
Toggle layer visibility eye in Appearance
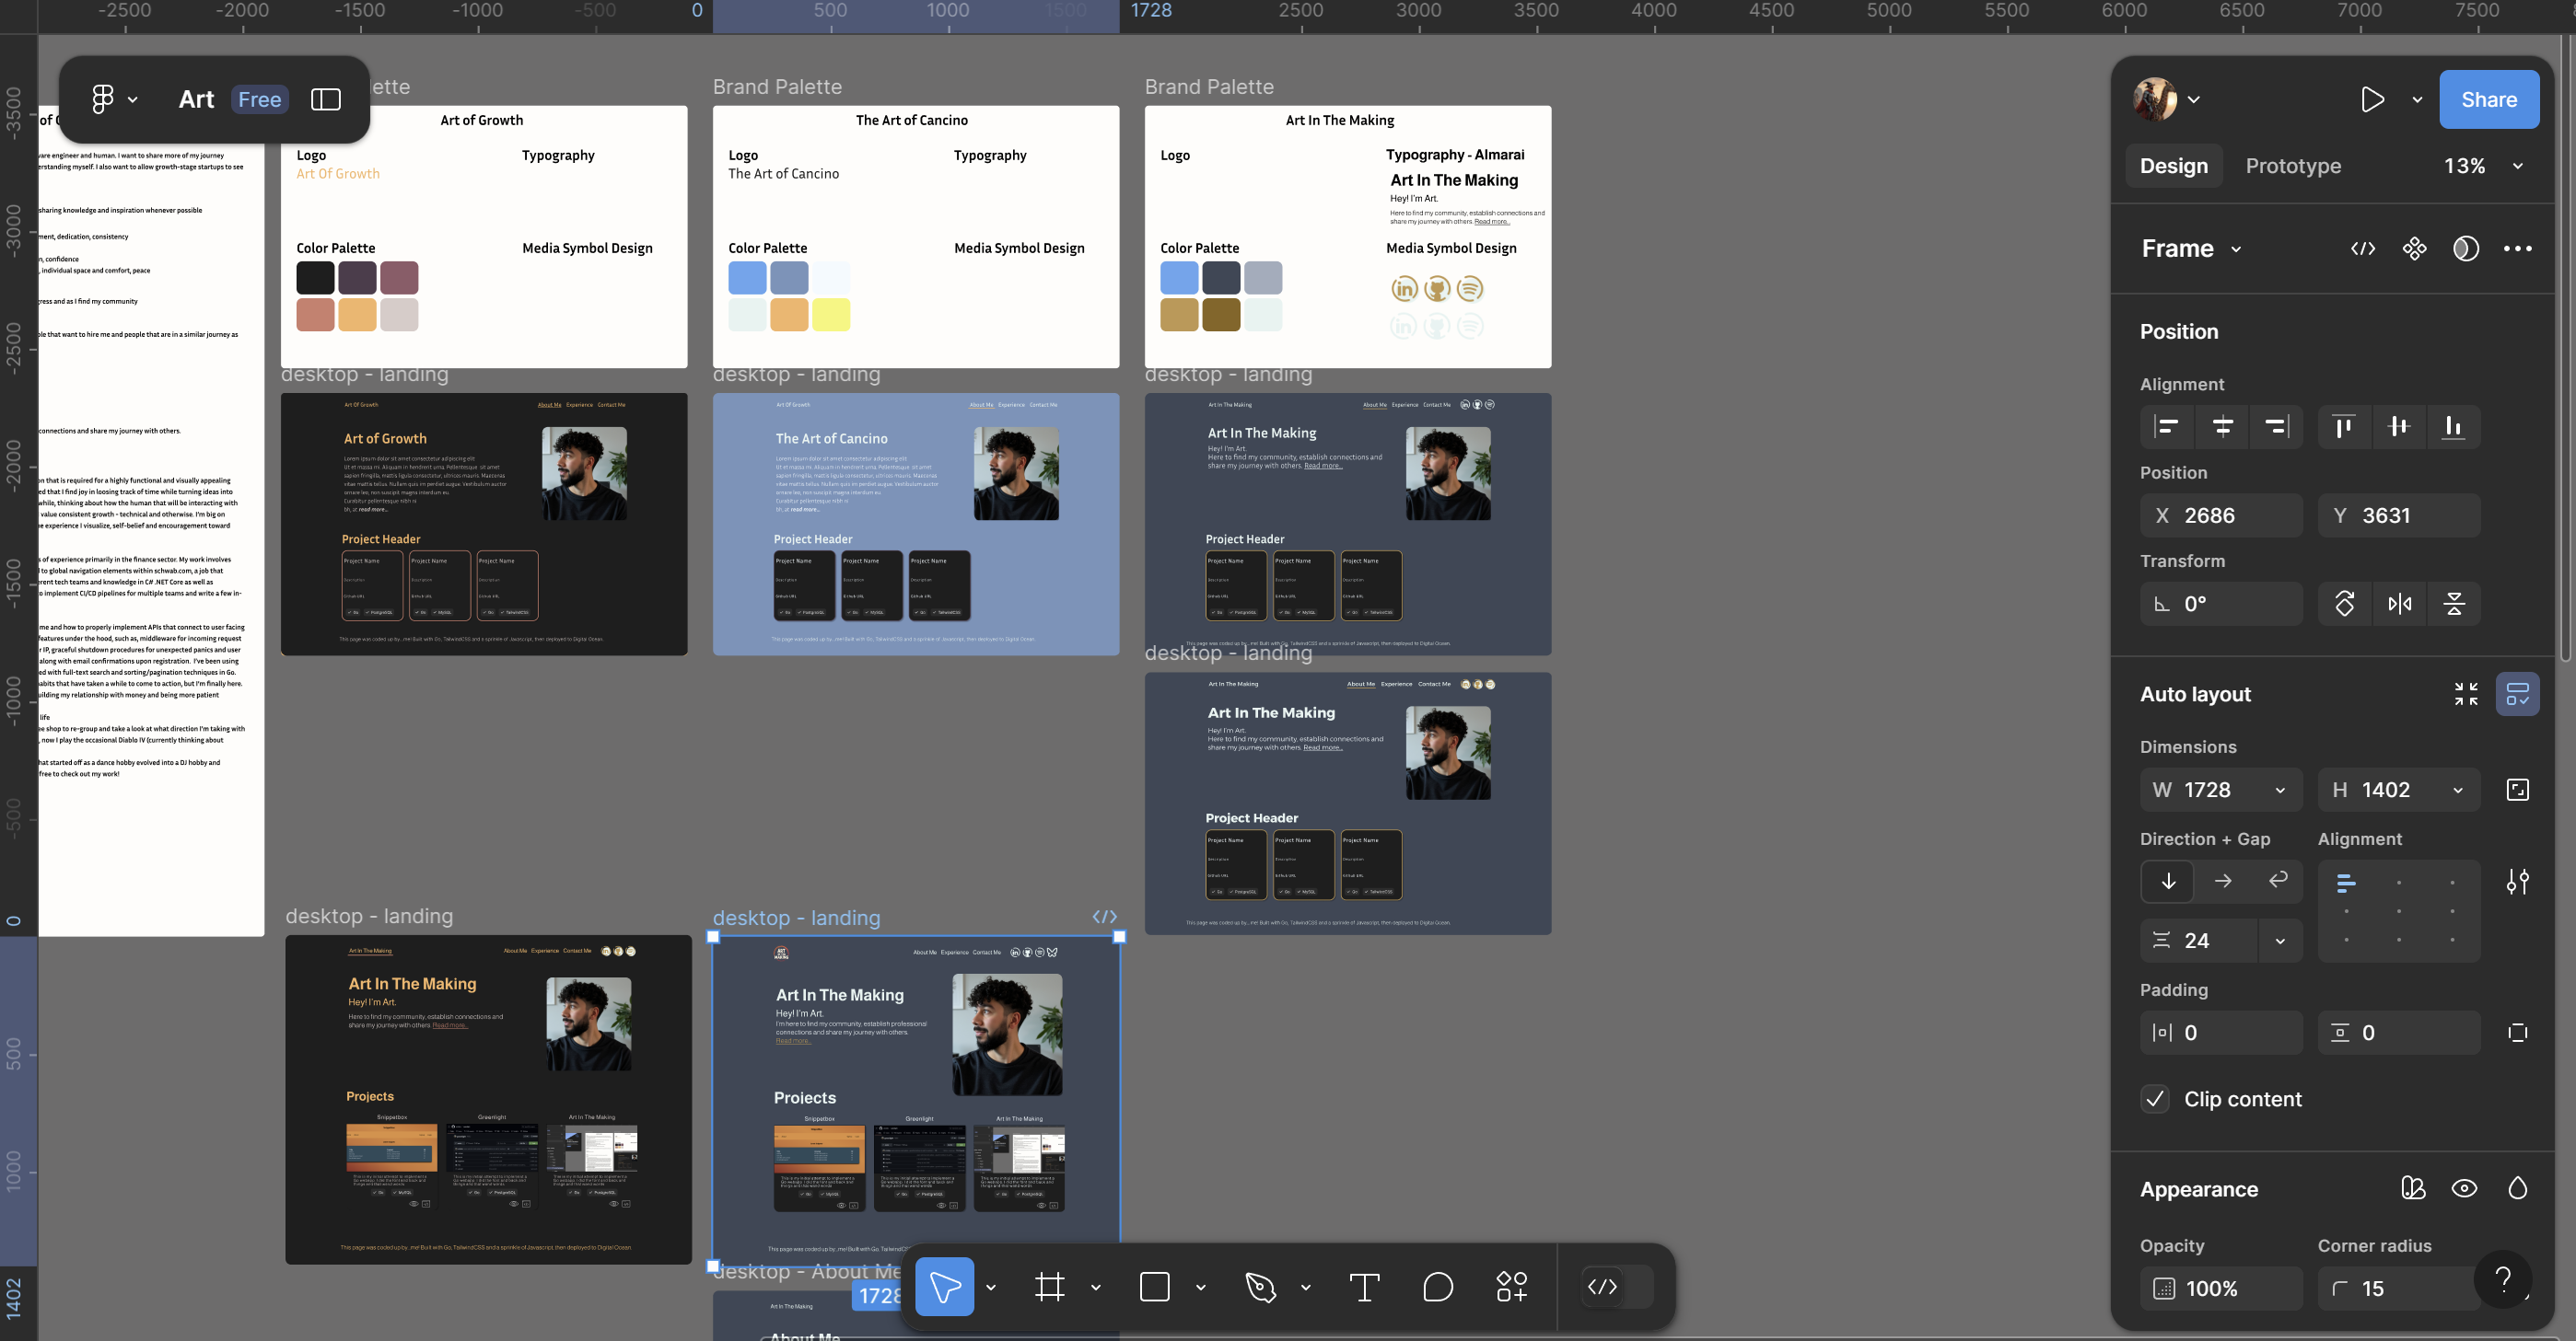point(2464,1188)
